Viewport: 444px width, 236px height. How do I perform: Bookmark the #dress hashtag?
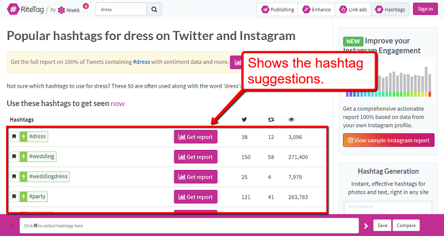point(14,137)
